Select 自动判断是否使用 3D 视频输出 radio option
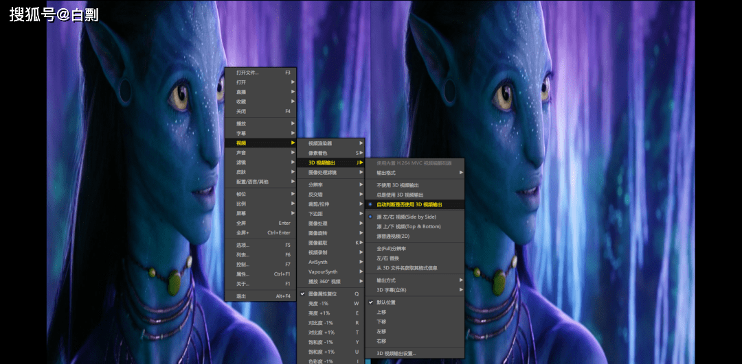This screenshot has height=364, width=742. [414, 204]
